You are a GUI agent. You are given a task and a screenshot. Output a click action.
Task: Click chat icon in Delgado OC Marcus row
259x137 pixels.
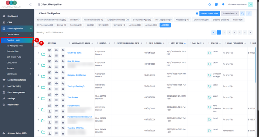[63, 73]
